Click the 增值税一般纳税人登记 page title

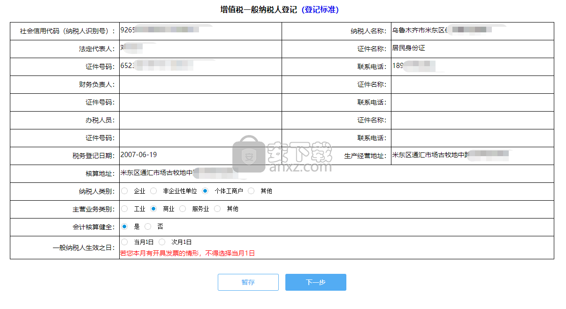coord(259,9)
